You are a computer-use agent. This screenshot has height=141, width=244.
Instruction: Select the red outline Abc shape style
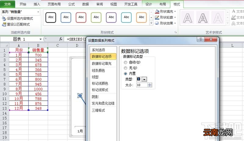pyautogui.click(x=81, y=17)
